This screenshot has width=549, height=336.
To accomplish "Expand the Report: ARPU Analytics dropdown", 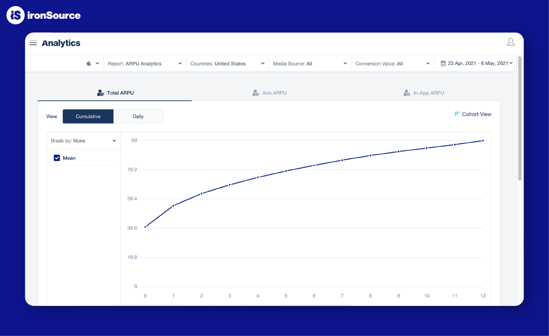I will (145, 64).
